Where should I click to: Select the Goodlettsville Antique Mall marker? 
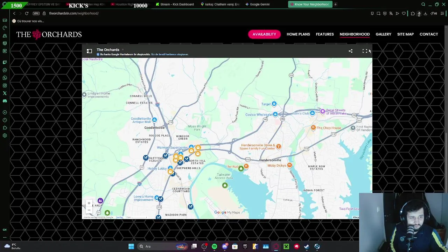[x=154, y=120]
